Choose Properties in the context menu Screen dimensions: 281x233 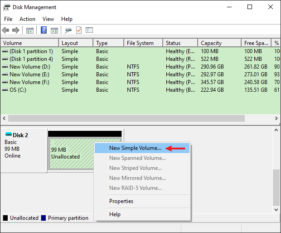[x=142, y=201]
